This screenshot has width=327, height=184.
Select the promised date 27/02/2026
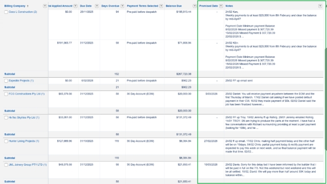tap(211, 141)
